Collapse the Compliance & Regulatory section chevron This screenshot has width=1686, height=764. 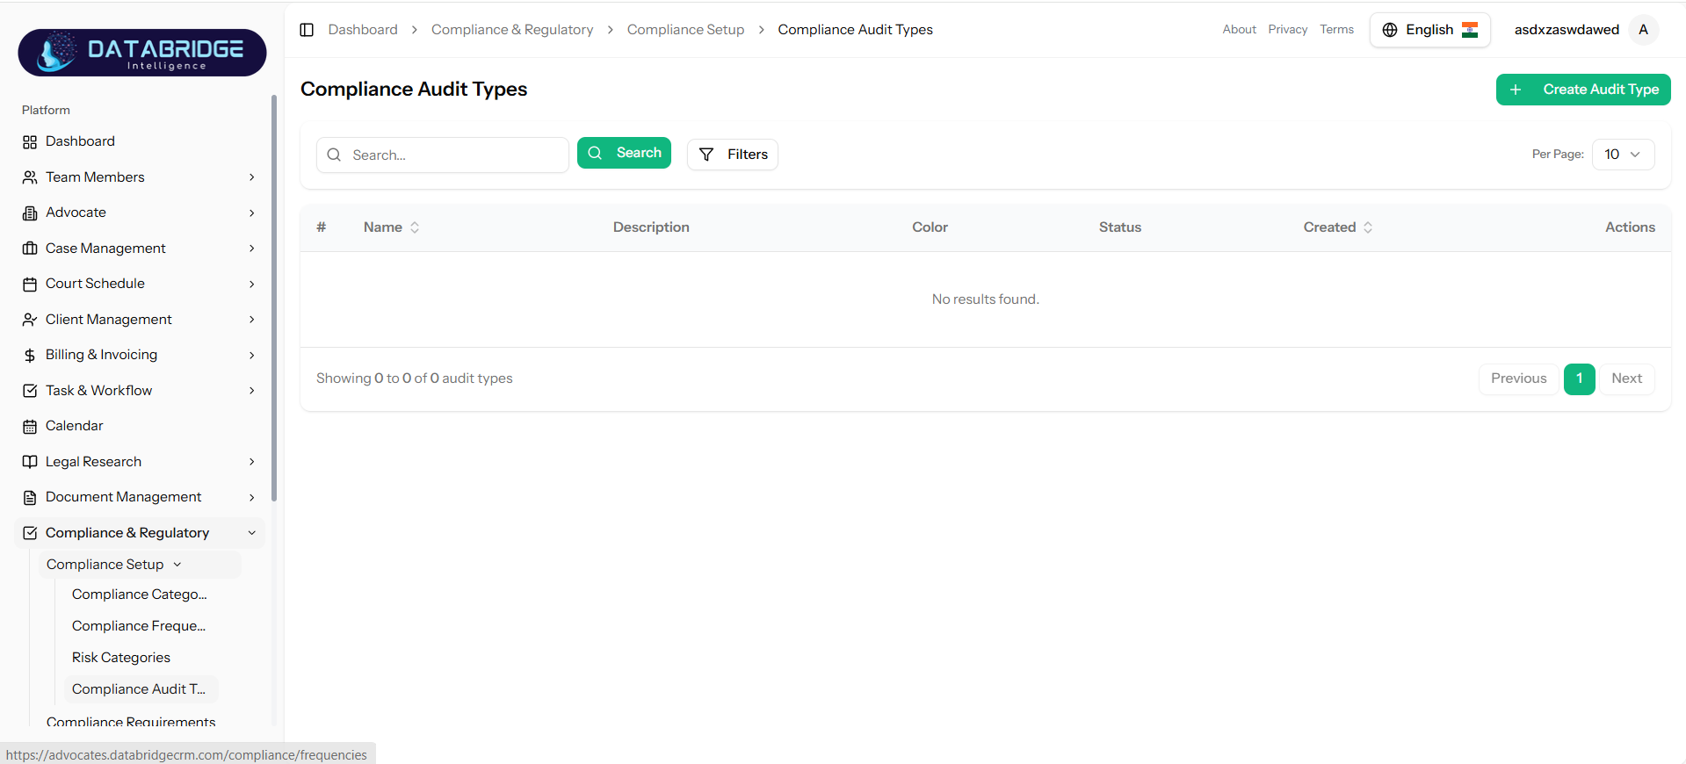[252, 533]
